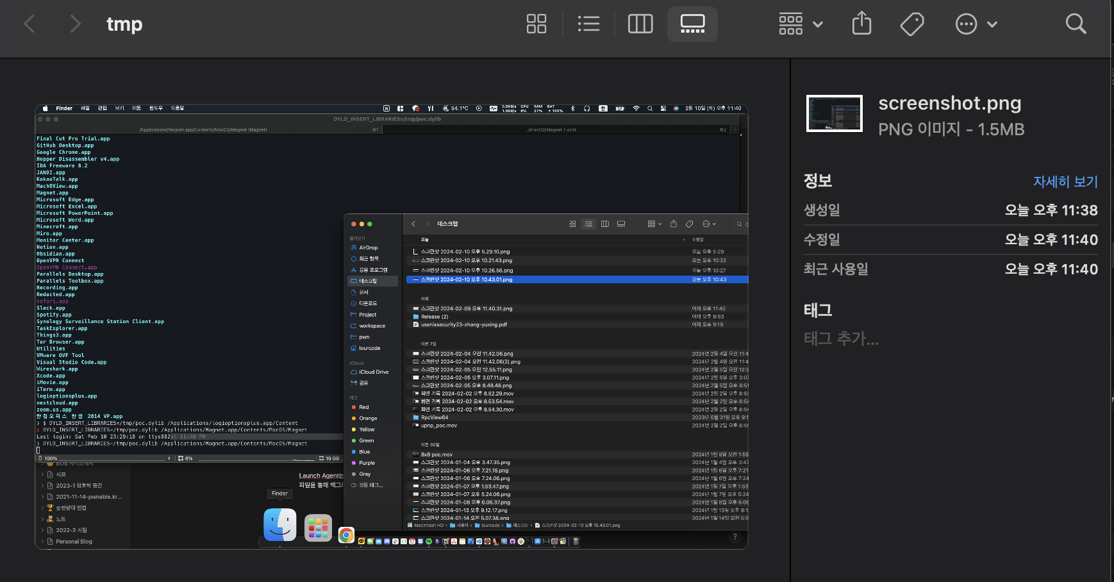Open the group-by options dropdown

coord(800,24)
